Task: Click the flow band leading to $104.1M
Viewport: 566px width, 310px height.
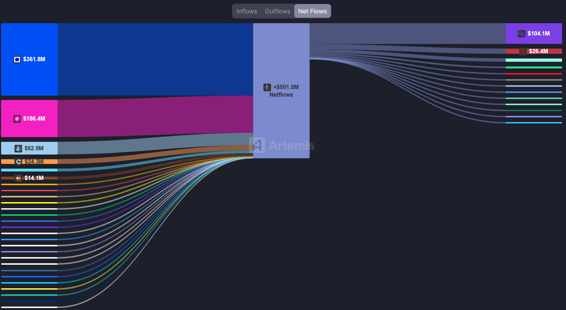Action: (x=408, y=34)
